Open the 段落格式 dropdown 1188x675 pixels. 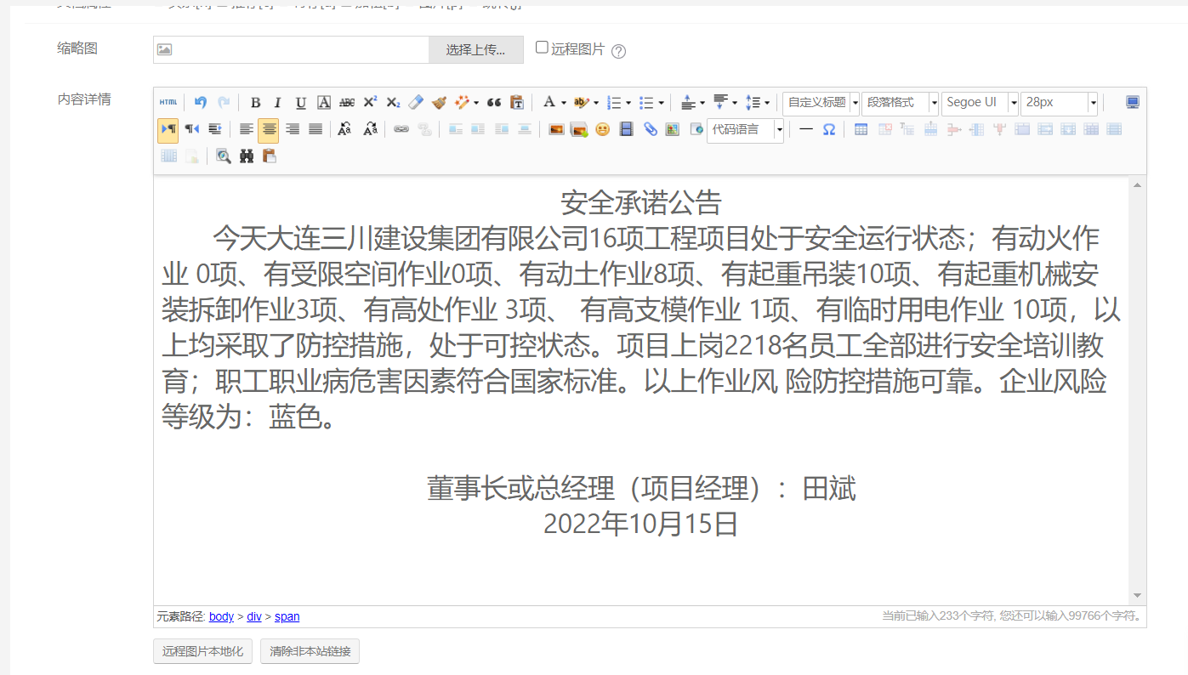pos(900,103)
